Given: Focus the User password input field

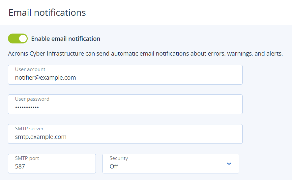Looking at the screenshot, I should coord(125,104).
